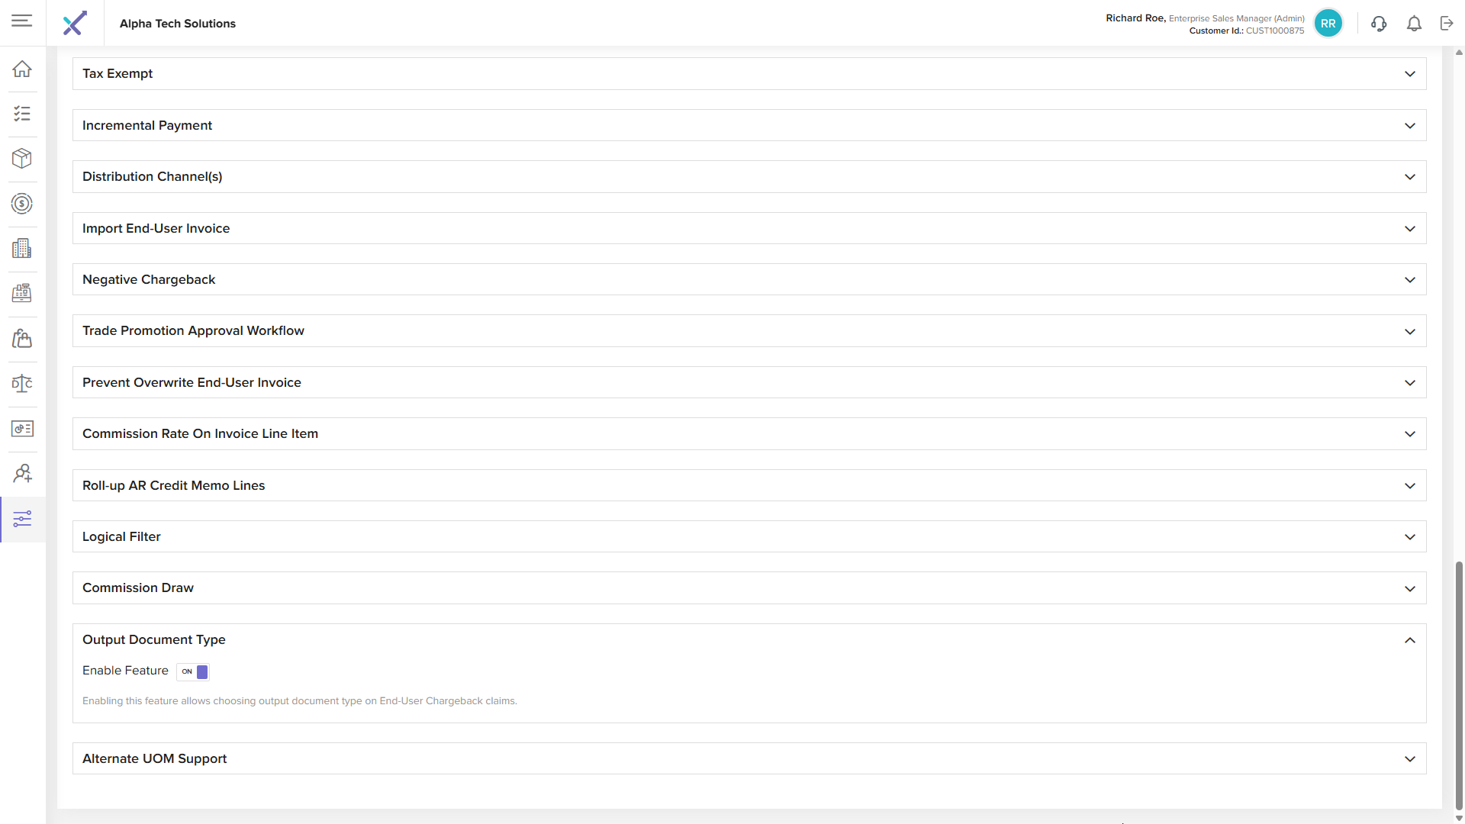Turn off Output Document Type feature toggle
The image size is (1465, 824).
click(193, 671)
